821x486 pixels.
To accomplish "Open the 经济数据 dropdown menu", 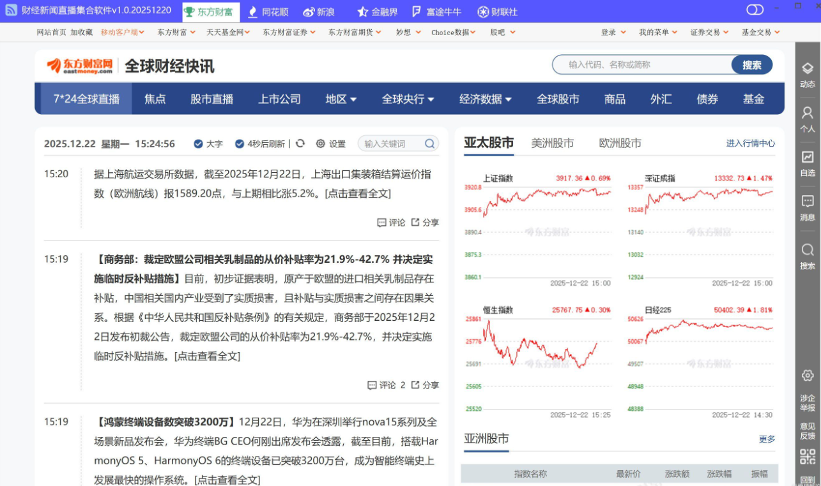I will 486,99.
